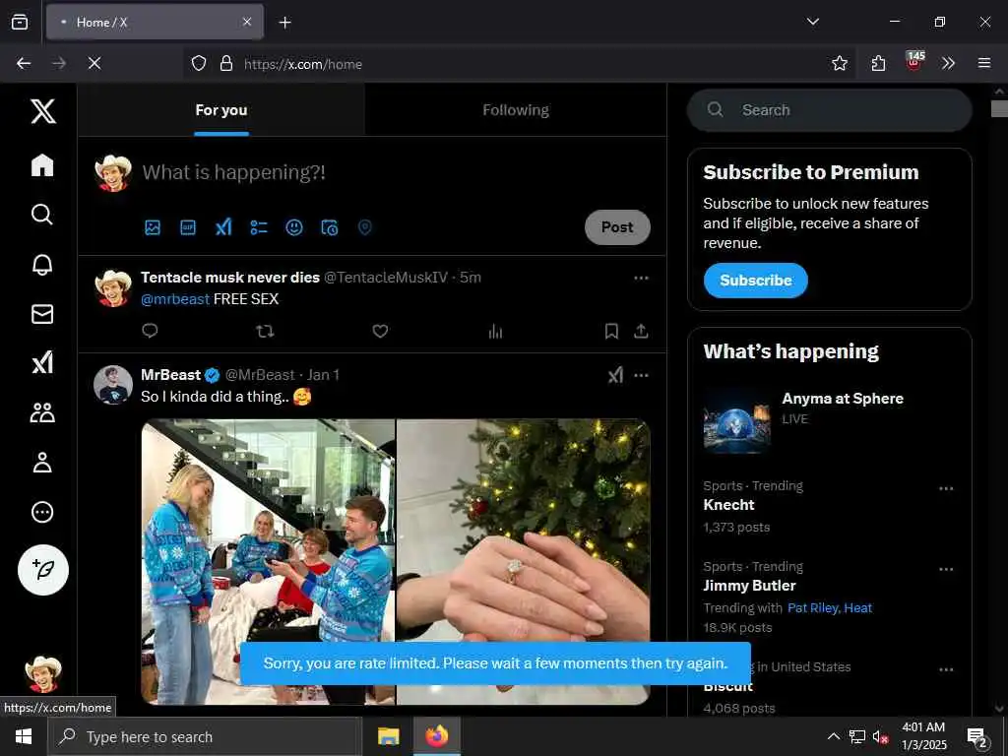Open the Jimmy Butler trending topic

click(749, 586)
